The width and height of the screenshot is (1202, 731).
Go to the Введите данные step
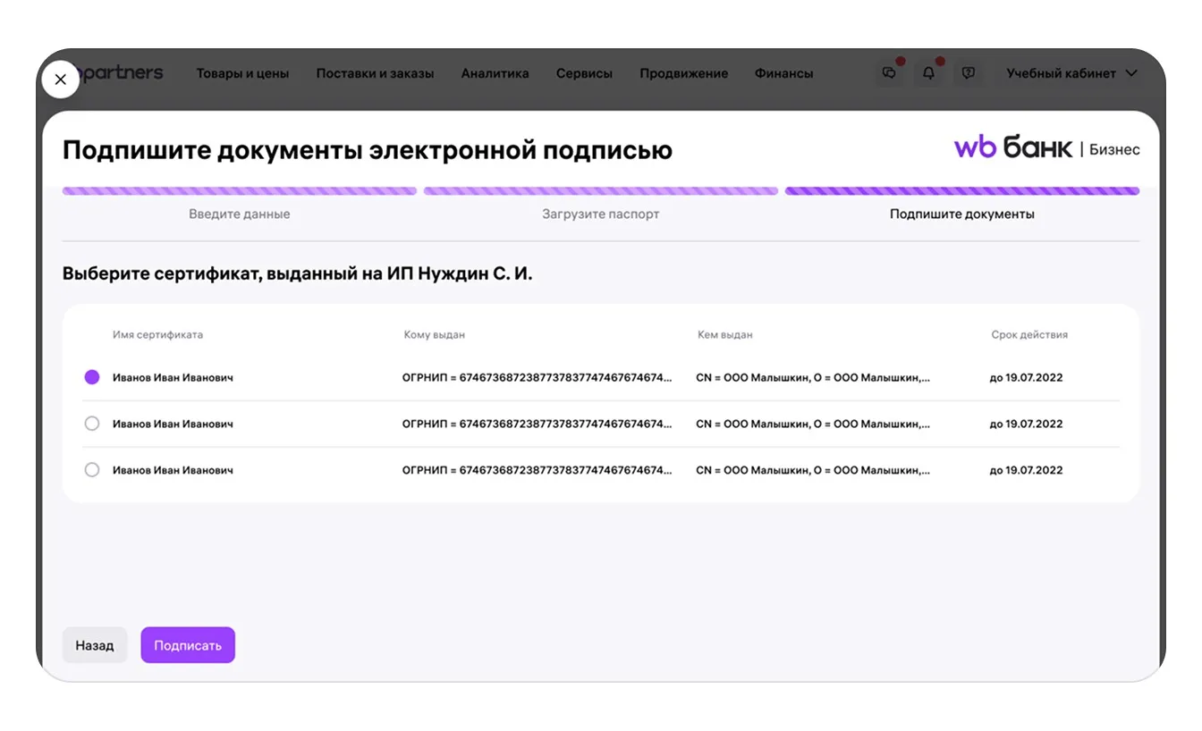[x=239, y=214]
